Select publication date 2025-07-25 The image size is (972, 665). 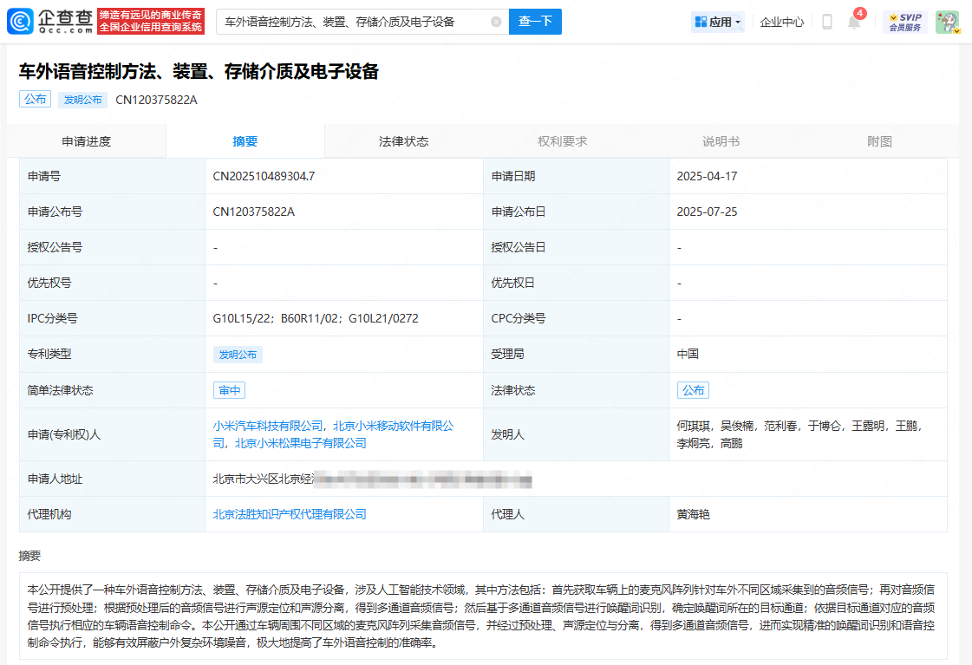click(x=707, y=212)
